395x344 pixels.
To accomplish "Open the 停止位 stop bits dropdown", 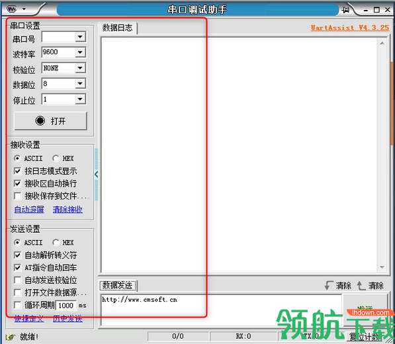I will [80, 99].
